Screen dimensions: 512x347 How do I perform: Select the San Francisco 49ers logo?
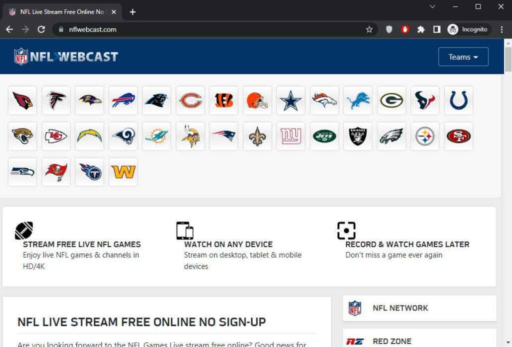pos(458,136)
